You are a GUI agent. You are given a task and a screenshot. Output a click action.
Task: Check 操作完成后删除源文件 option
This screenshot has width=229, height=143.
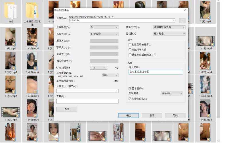click(130, 55)
